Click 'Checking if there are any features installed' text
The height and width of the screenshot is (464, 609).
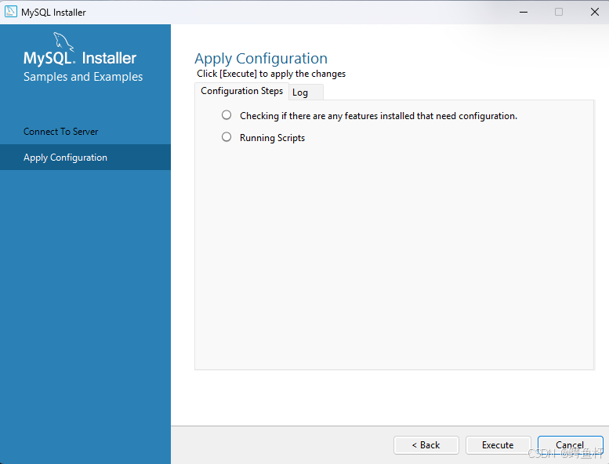coord(379,116)
